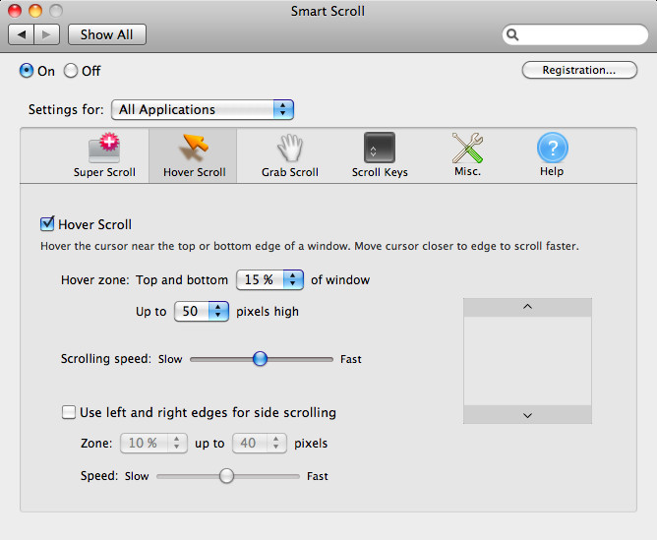Click the Show All button

tap(107, 34)
